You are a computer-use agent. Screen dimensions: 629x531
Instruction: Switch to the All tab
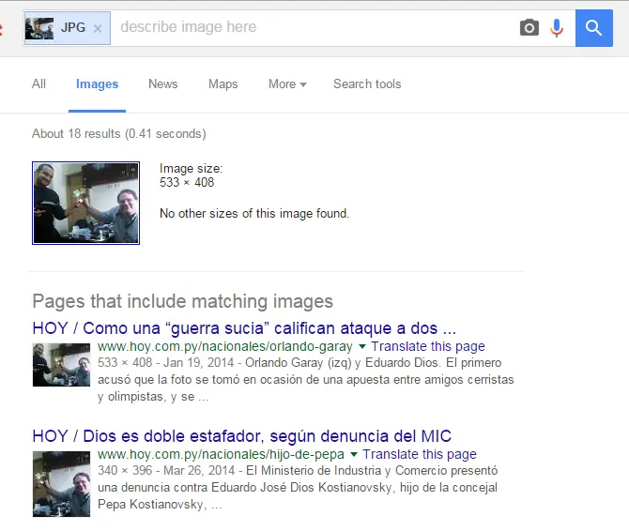click(38, 83)
